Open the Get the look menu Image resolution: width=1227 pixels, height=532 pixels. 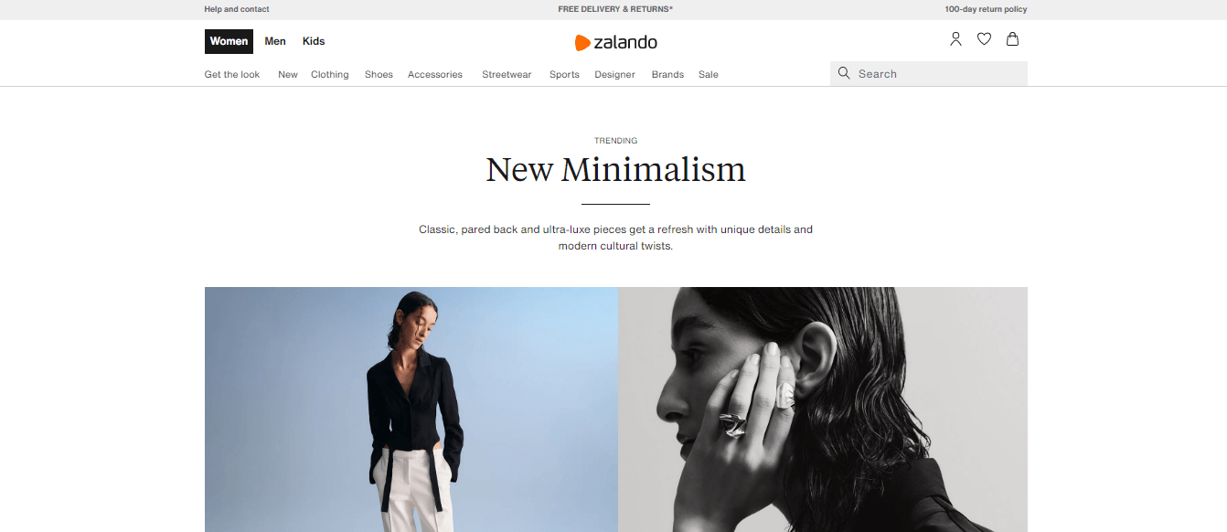coord(232,75)
